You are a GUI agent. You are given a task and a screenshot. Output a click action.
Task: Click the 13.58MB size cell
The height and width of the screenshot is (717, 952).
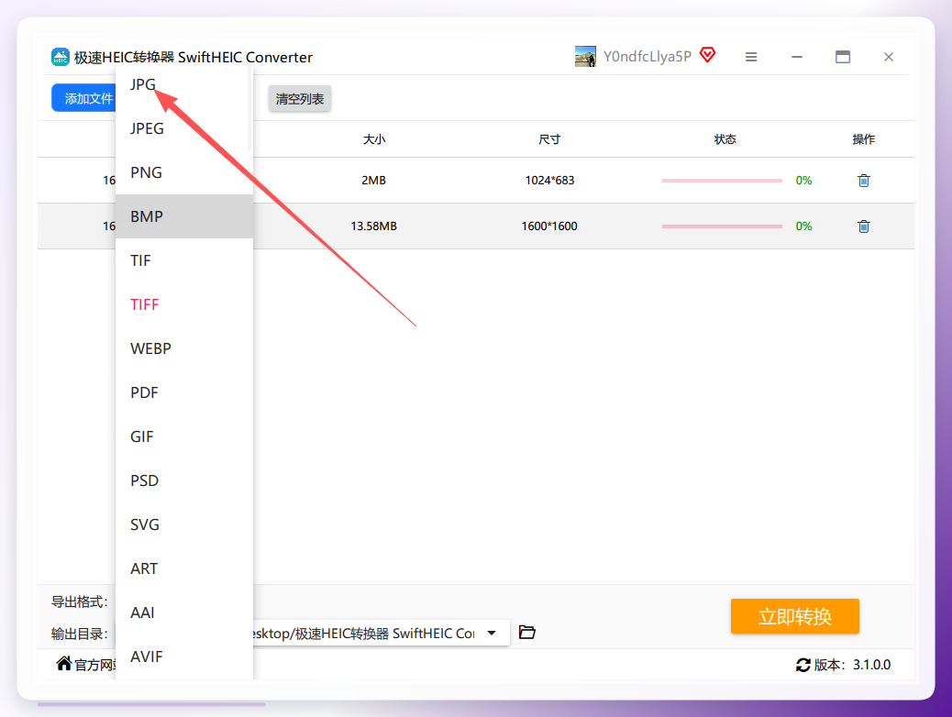pos(373,226)
